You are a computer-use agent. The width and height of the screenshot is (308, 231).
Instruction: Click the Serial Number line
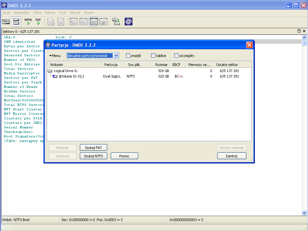point(18,127)
